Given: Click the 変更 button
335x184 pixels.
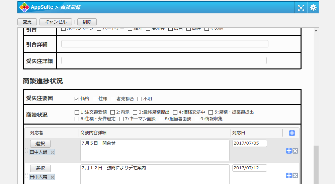Looking at the screenshot, I should (27, 22).
